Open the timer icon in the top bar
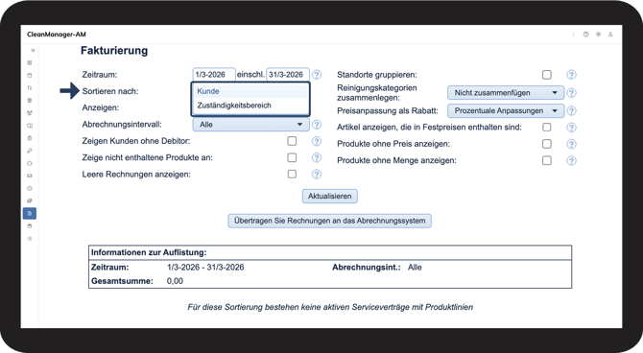The image size is (643, 353). point(586,35)
